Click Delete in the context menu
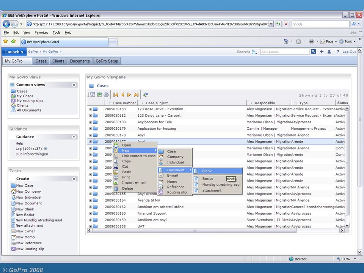 coord(127,188)
